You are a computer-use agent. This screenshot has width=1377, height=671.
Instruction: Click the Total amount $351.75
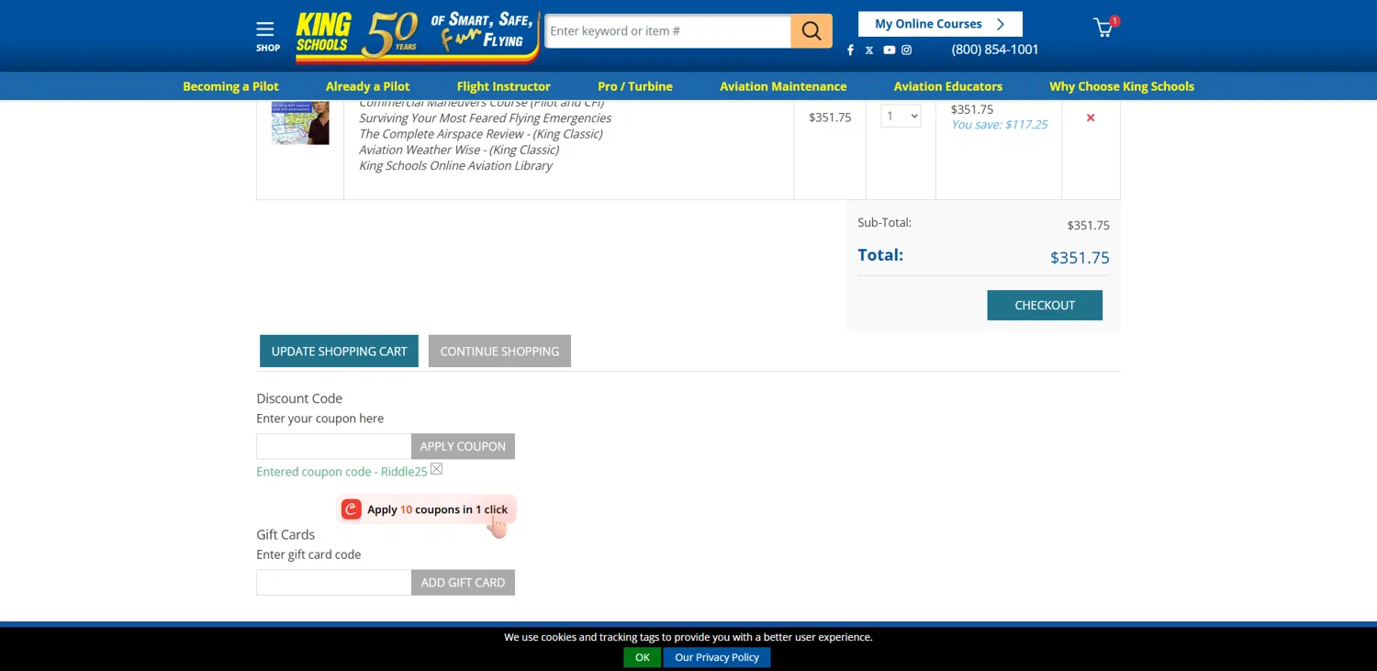(x=1080, y=258)
